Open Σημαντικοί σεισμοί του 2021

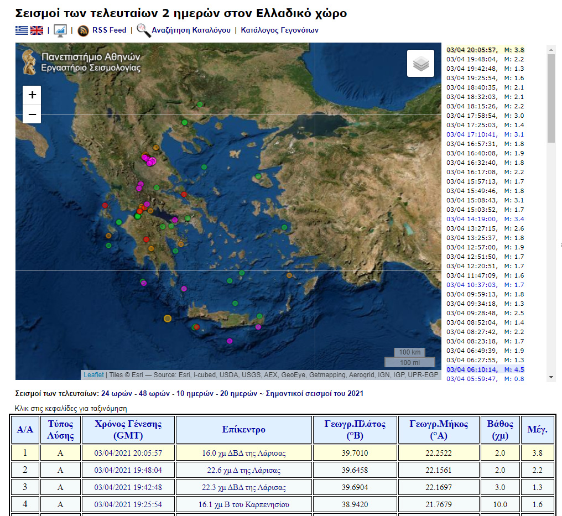tap(315, 394)
